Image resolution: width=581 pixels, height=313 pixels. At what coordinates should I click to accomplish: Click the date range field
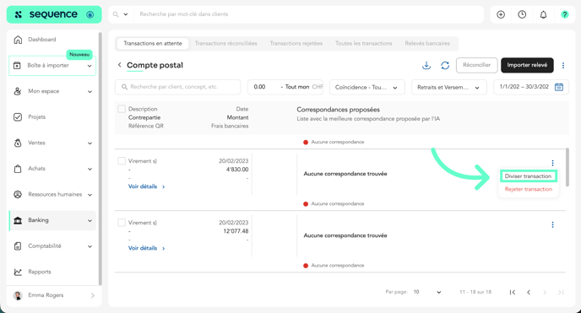pyautogui.click(x=531, y=87)
